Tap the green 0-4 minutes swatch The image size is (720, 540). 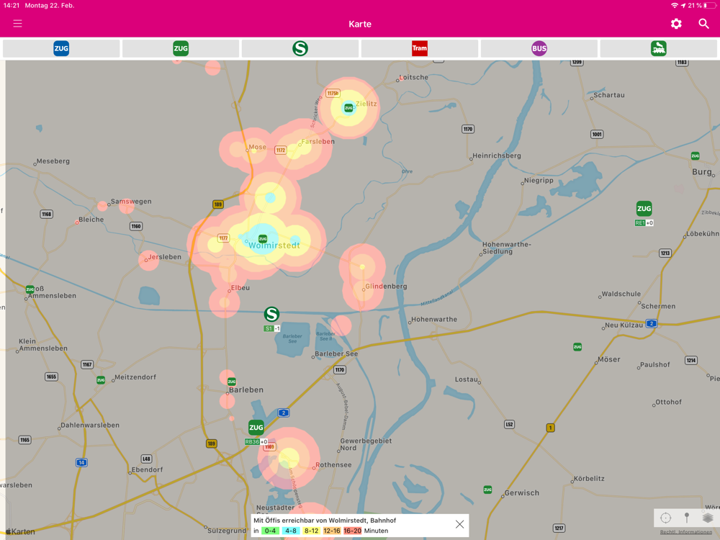270,531
